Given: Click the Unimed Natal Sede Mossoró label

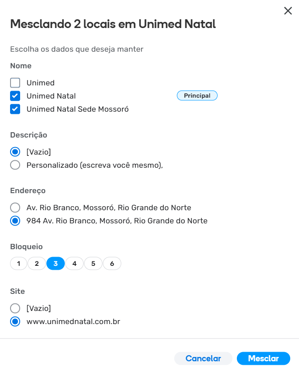Looking at the screenshot, I should pyautogui.click(x=77, y=109).
